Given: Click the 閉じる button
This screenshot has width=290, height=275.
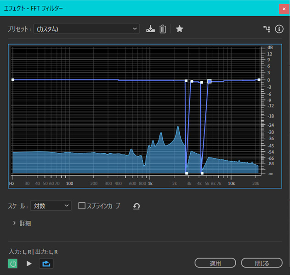Looking at the screenshot, I should point(262,263).
